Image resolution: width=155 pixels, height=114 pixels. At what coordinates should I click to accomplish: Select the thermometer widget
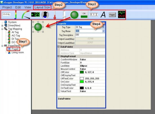pyautogui.click(x=55, y=15)
